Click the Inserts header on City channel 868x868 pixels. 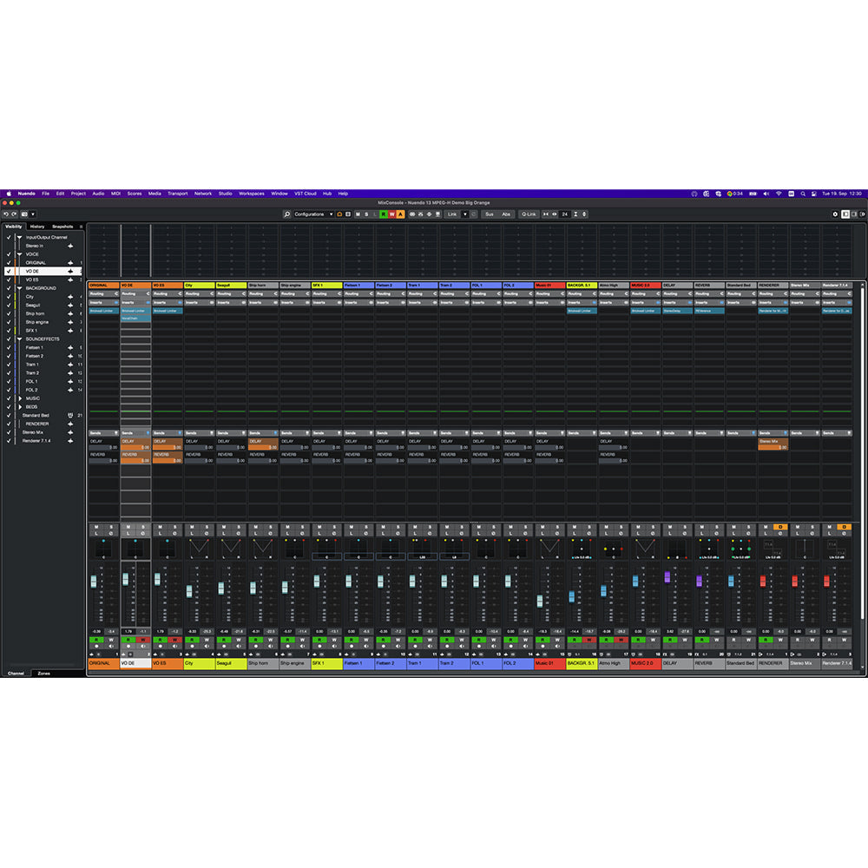200,302
